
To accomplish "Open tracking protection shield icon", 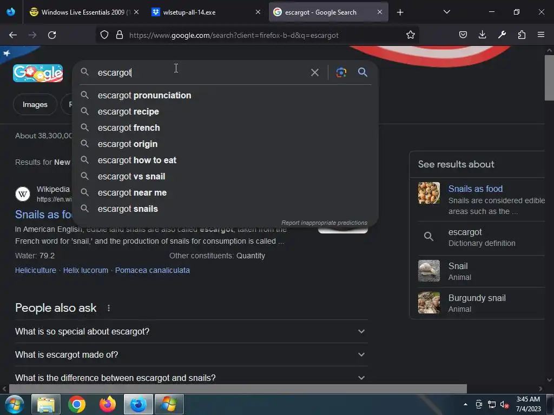I will tap(104, 35).
